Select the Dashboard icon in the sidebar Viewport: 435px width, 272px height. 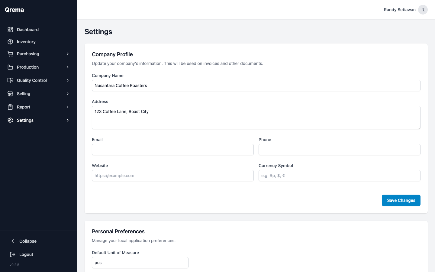coord(10,30)
